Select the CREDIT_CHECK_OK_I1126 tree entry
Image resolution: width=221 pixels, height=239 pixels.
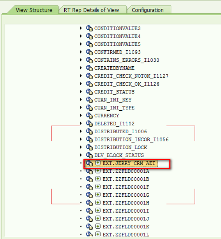coord(127,84)
